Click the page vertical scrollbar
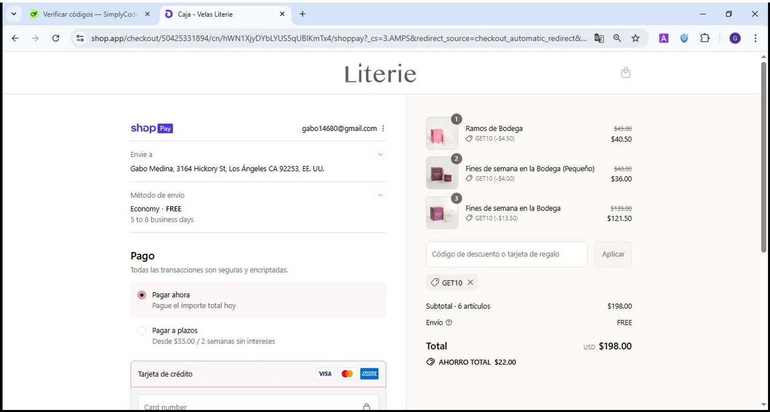The image size is (770, 412). [x=764, y=156]
